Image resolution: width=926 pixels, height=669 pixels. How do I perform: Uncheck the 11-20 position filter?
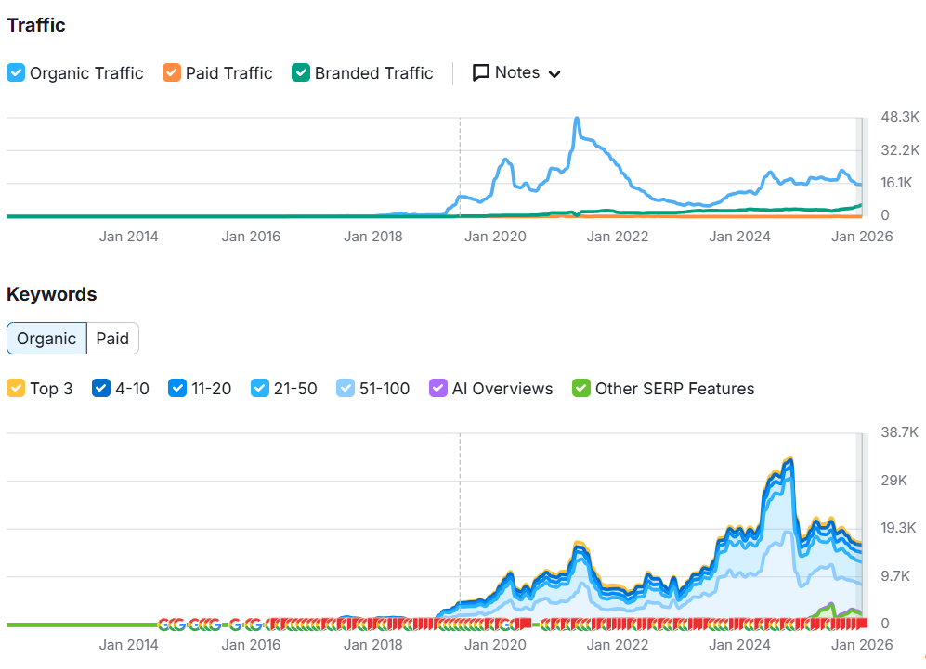[x=177, y=388]
